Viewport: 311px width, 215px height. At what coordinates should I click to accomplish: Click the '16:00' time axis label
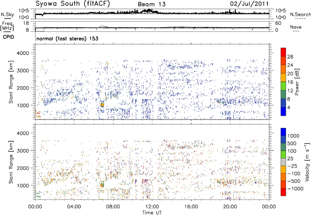pos(191,207)
